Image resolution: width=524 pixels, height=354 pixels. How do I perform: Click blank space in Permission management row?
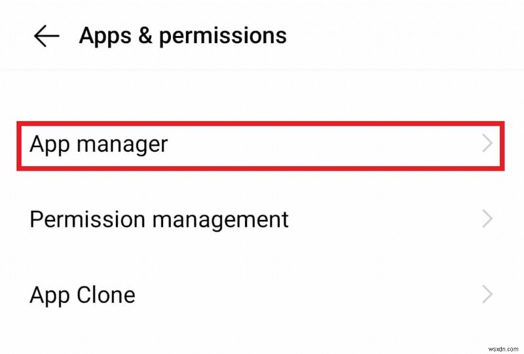[x=386, y=219]
